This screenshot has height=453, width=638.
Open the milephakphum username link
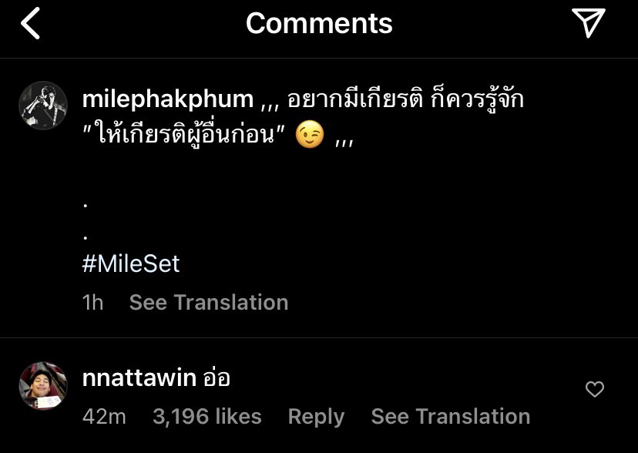(x=168, y=99)
